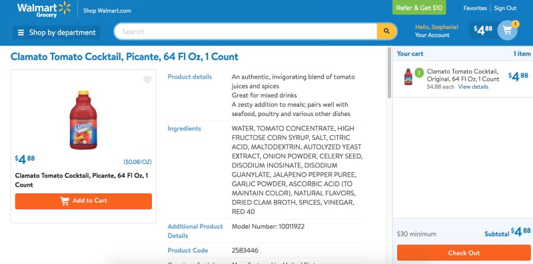Open View details link in cart
This screenshot has width=533, height=264.
point(473,87)
